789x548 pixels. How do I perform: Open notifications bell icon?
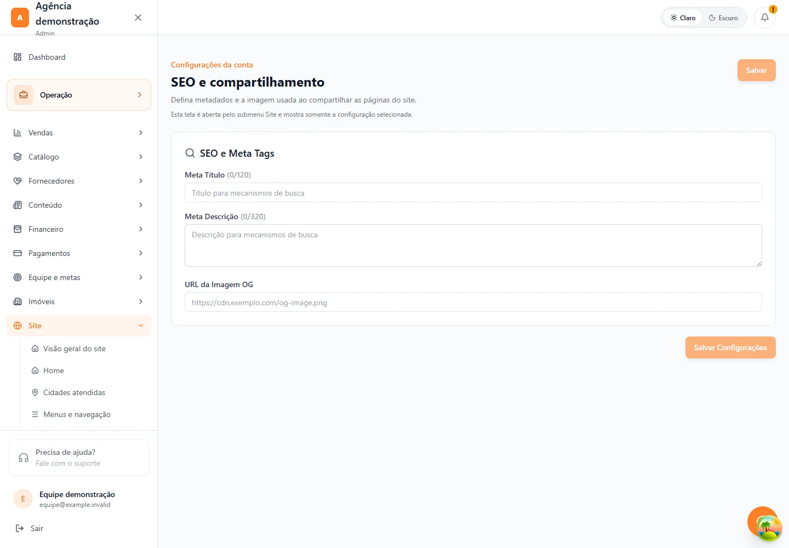tap(765, 18)
